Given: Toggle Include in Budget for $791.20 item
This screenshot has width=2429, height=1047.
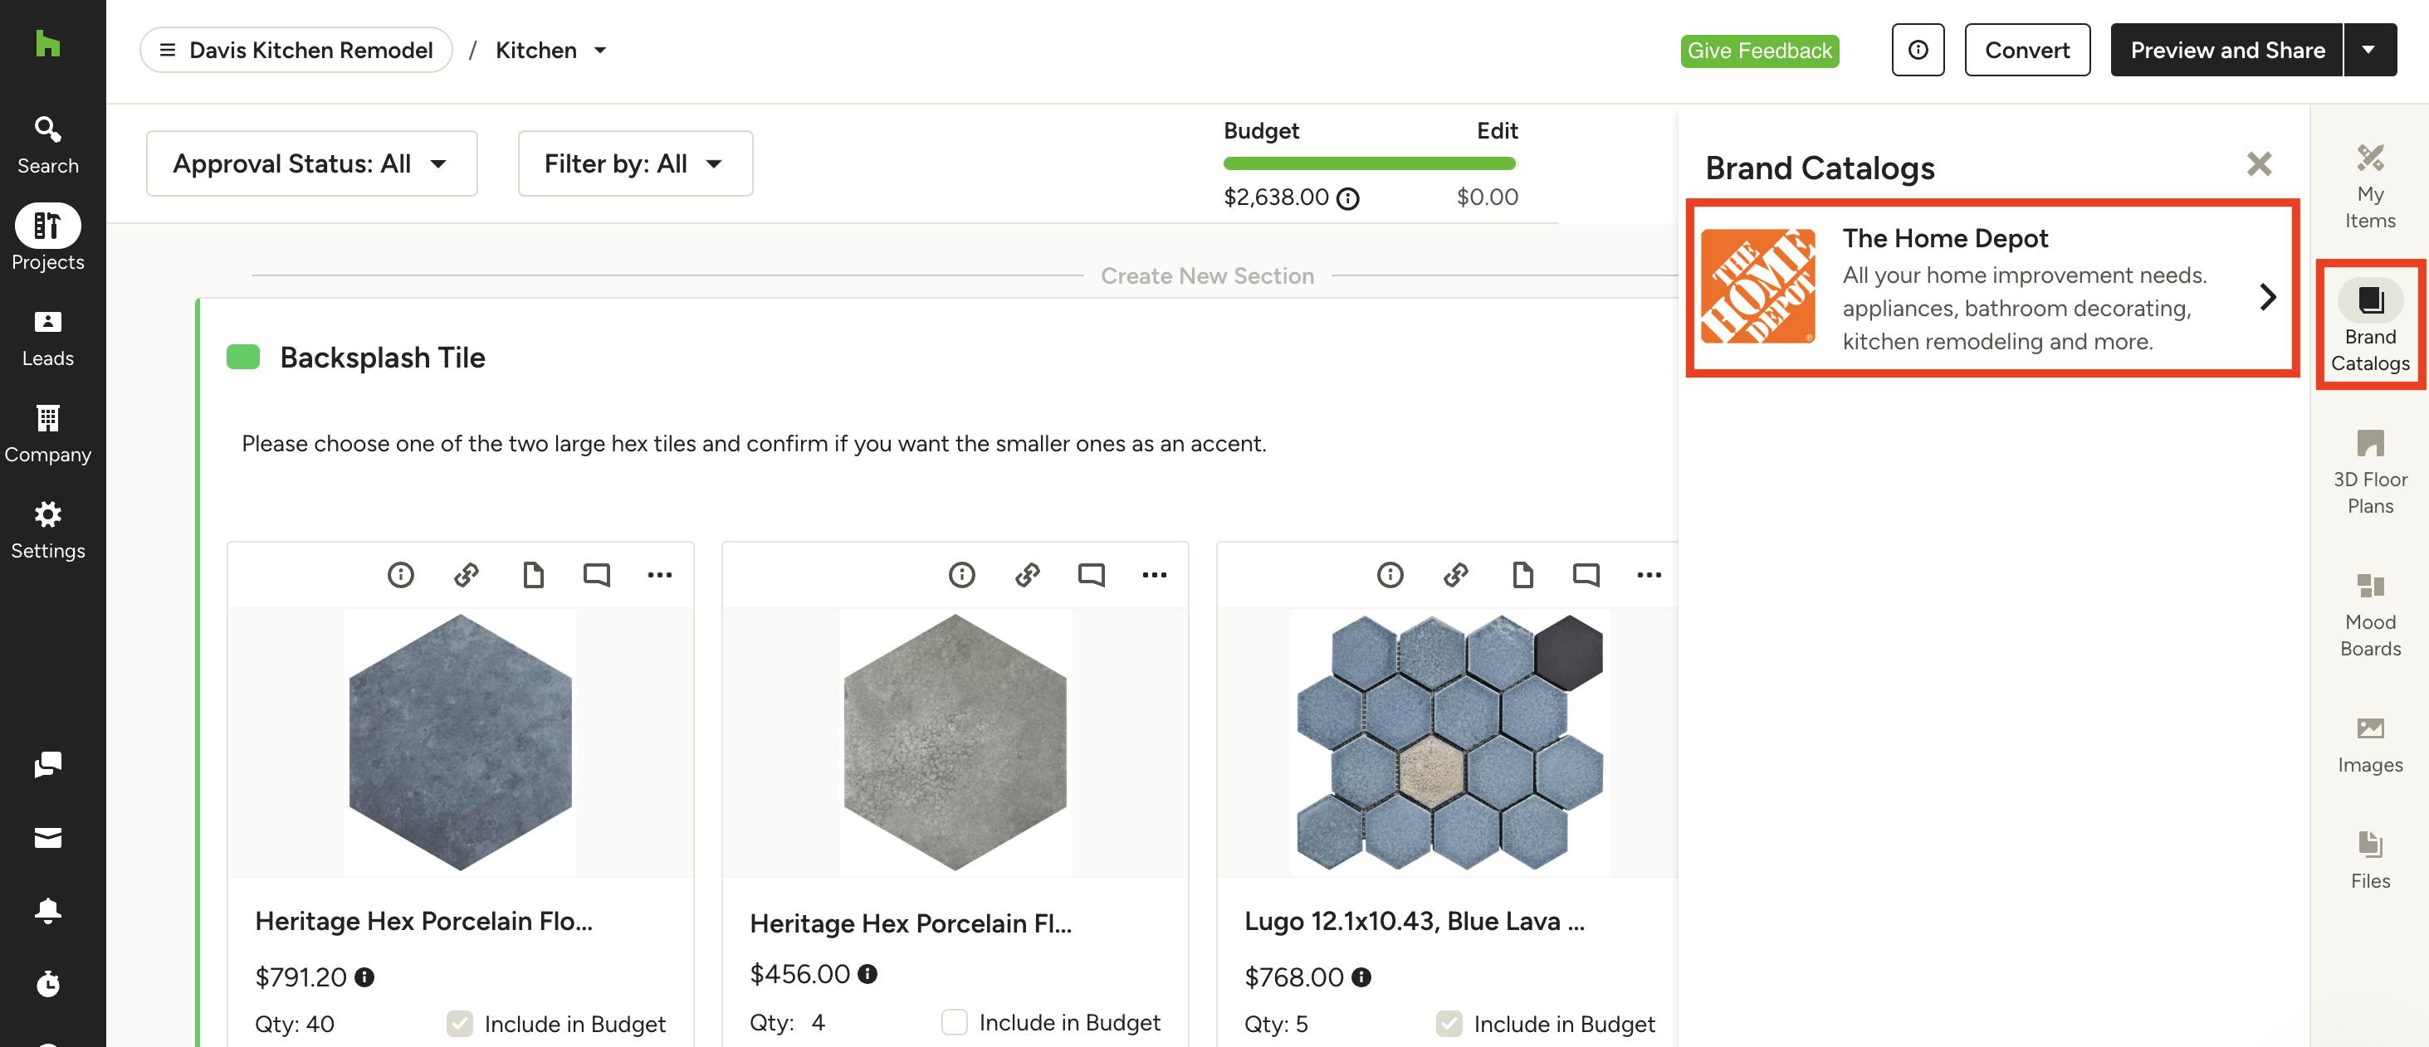Looking at the screenshot, I should pyautogui.click(x=460, y=1024).
